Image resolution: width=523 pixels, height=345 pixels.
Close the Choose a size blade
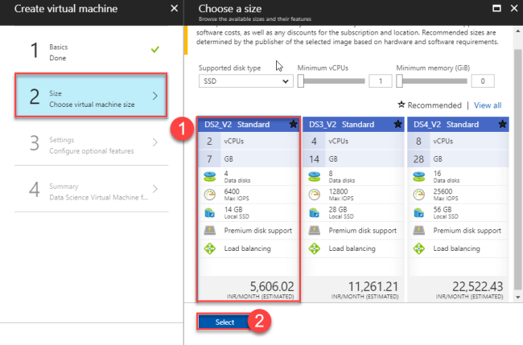[x=514, y=8]
